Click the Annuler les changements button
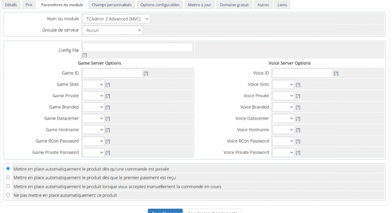The width and height of the screenshot is (392, 213). click(x=212, y=211)
